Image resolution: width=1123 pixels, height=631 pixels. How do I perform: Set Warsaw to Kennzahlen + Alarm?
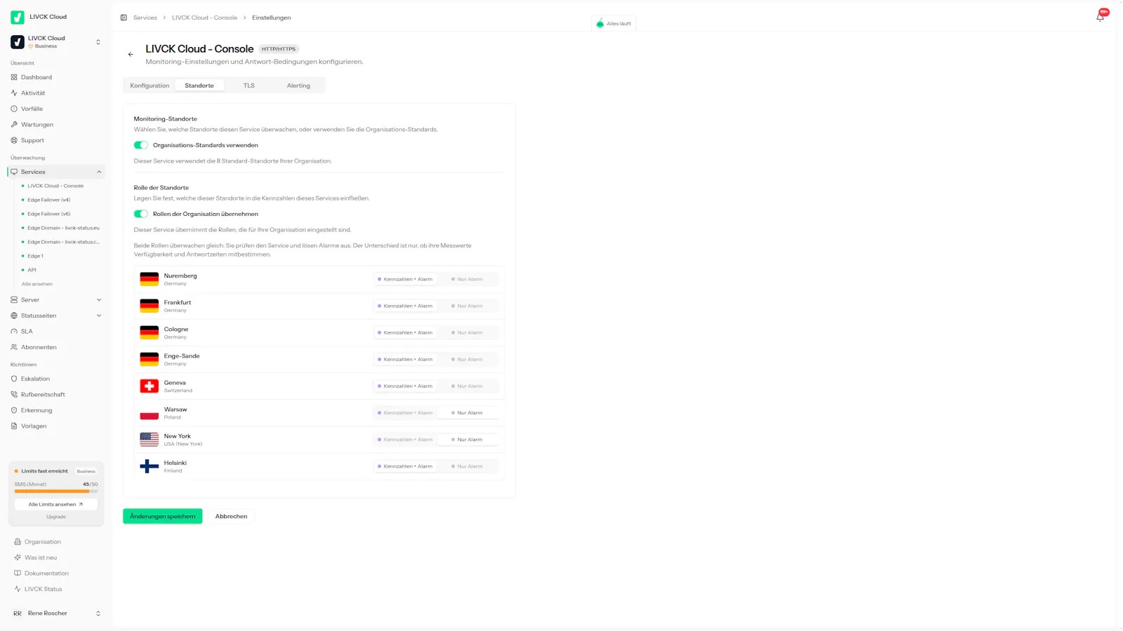pyautogui.click(x=405, y=413)
